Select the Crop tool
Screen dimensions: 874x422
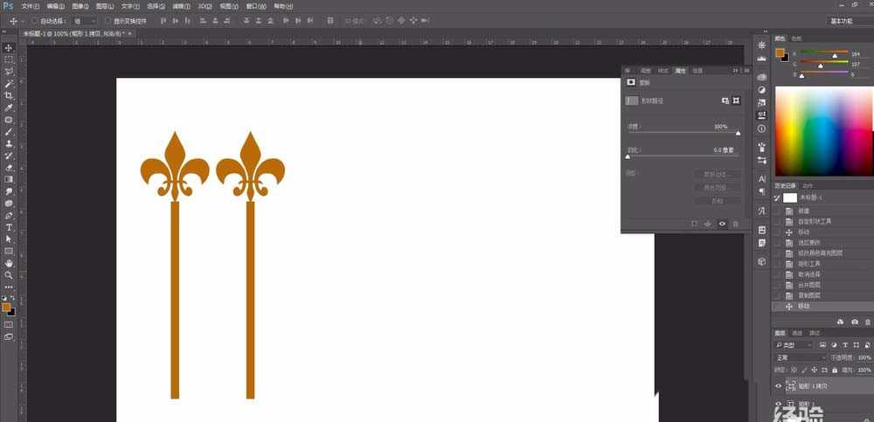coord(9,95)
